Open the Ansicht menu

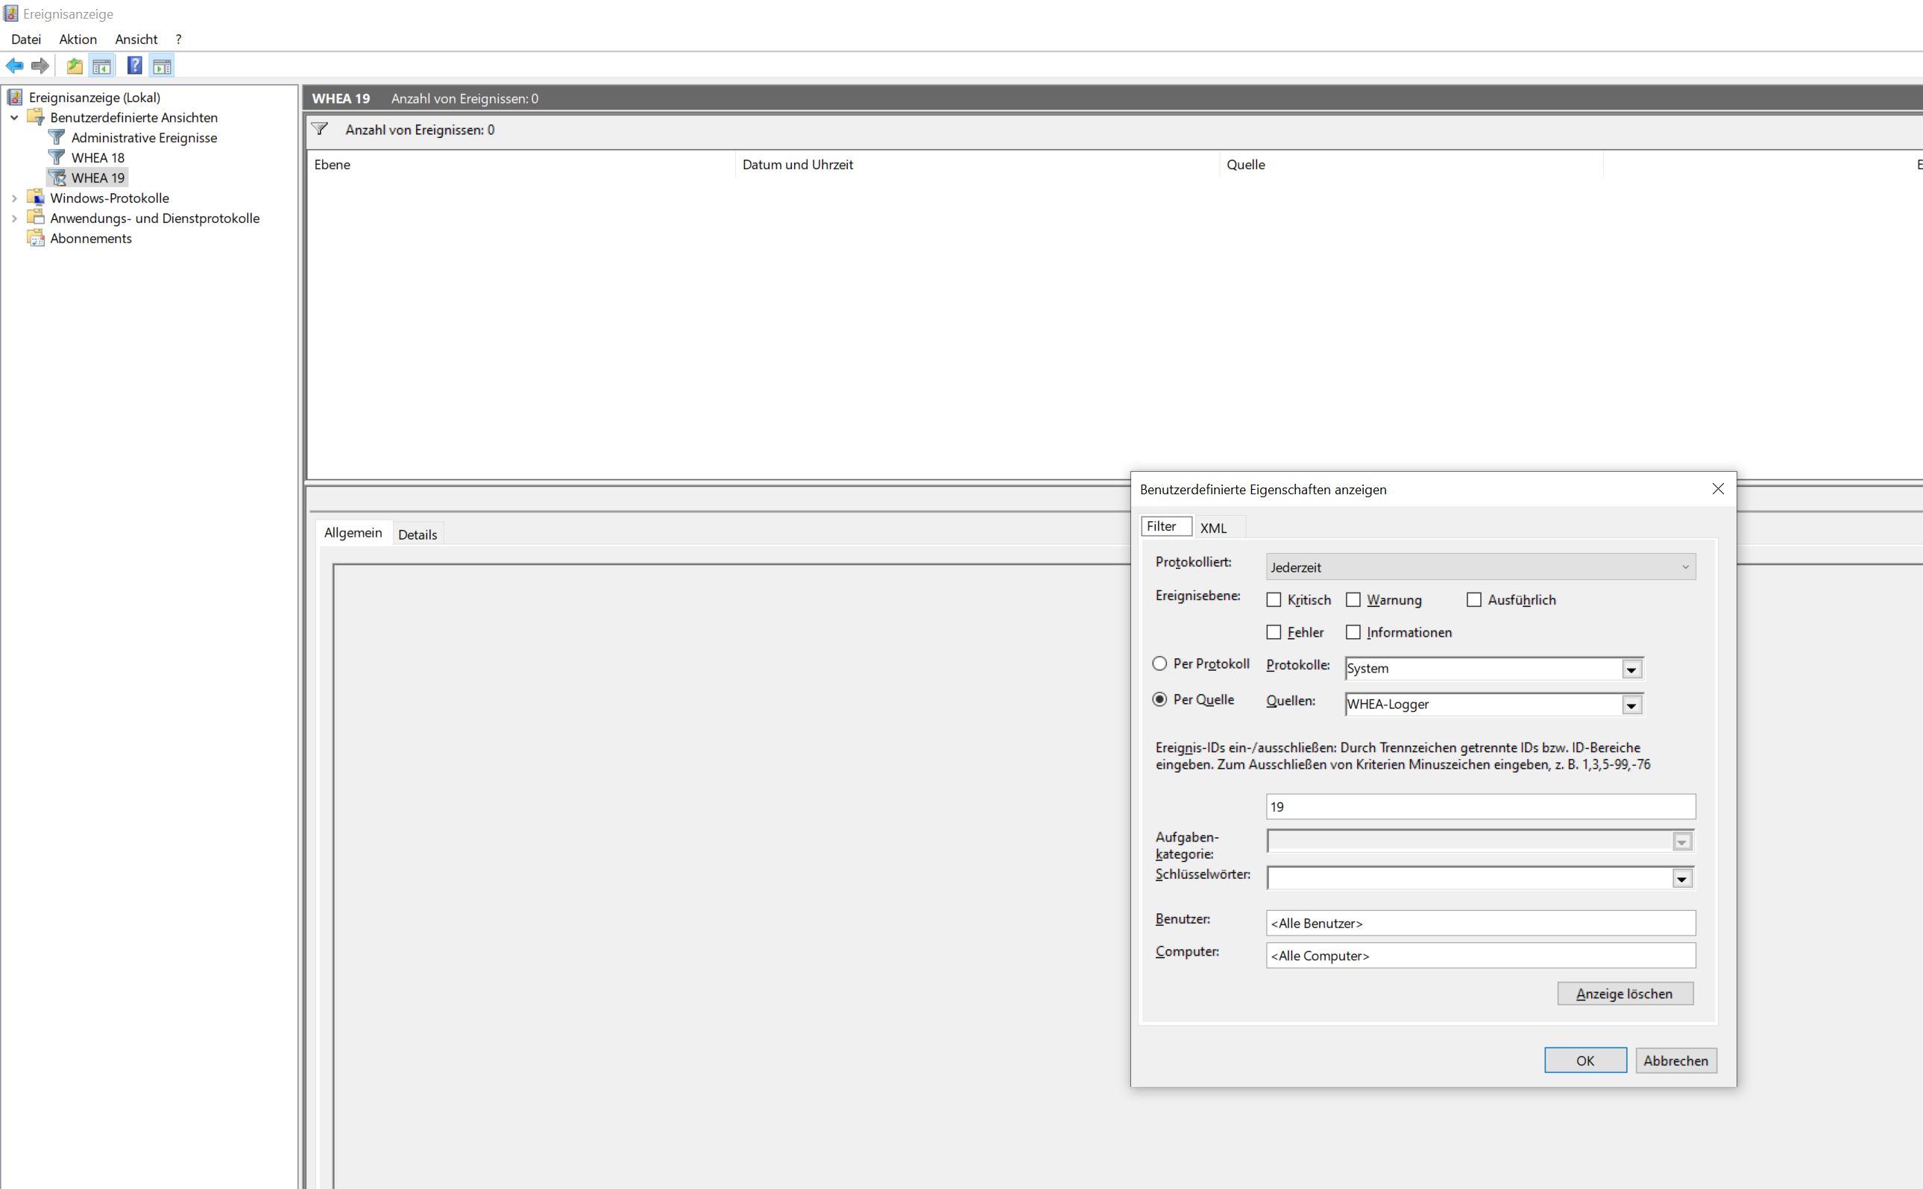[136, 40]
